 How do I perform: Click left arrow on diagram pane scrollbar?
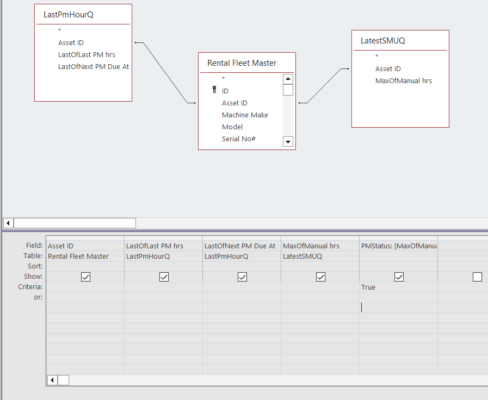[x=8, y=223]
